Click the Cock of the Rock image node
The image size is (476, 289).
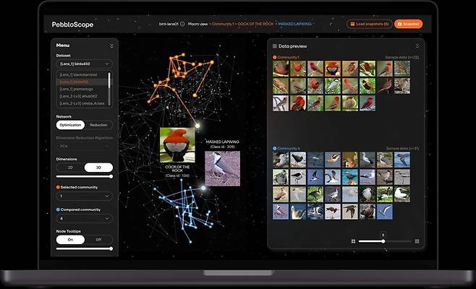coord(177,144)
